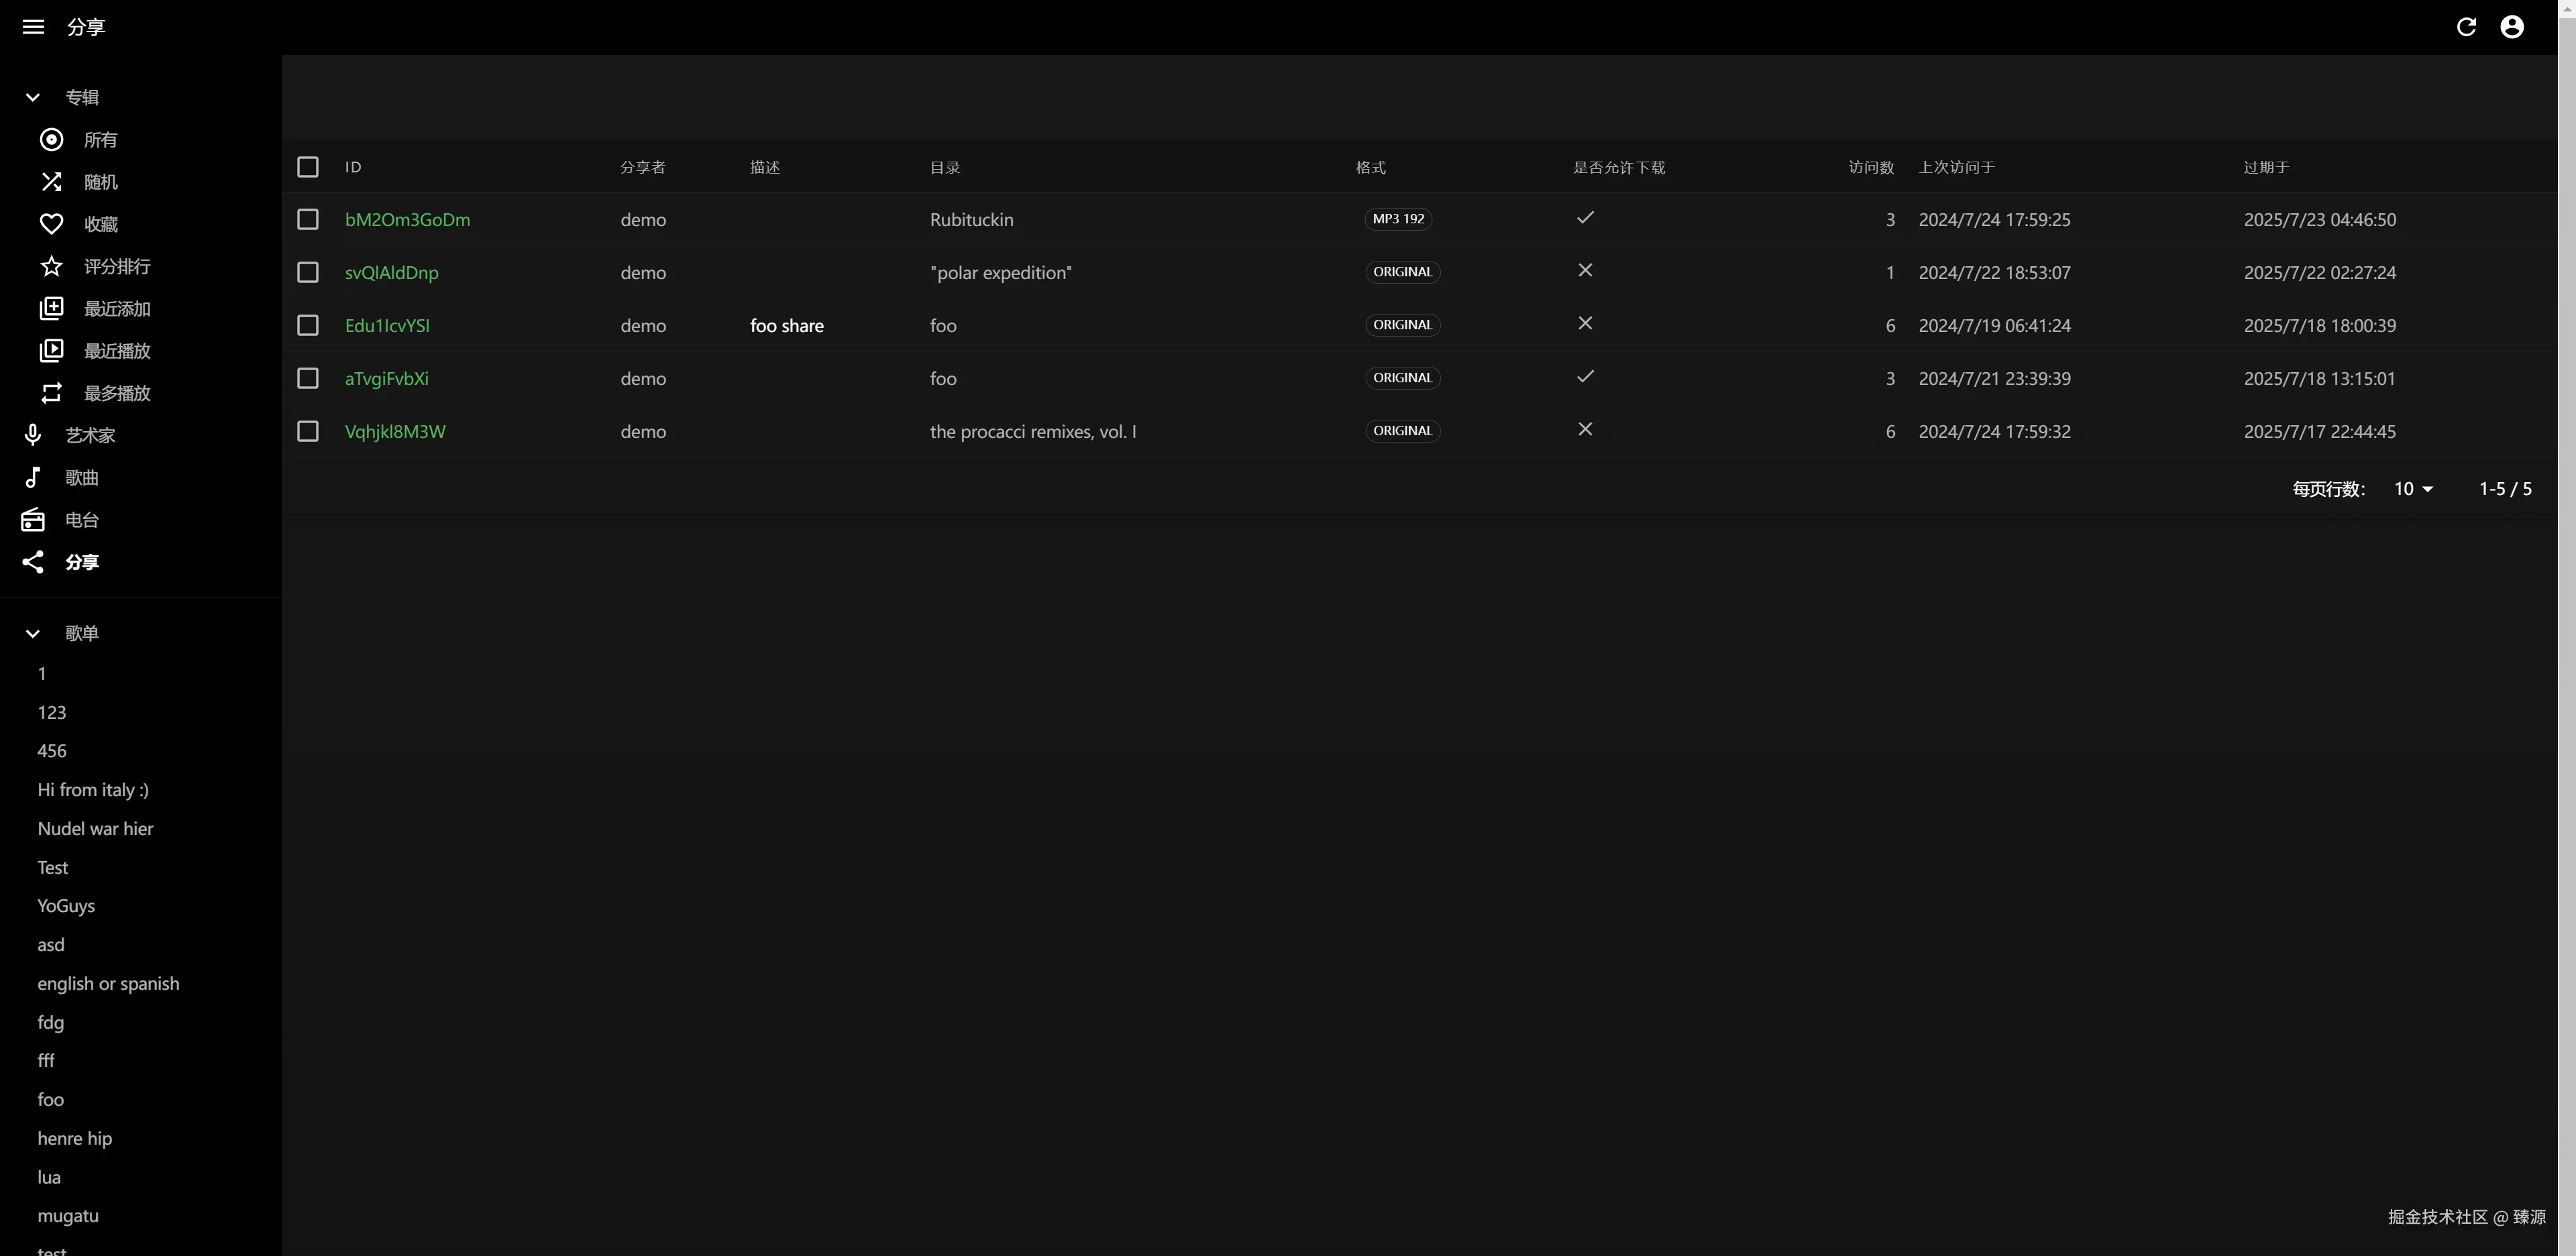Click the heart icon for 收藏
2576x1256 pixels.
[x=51, y=224]
